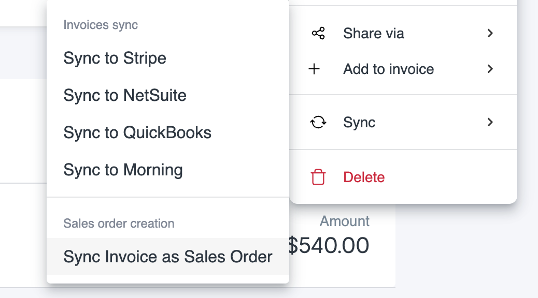Choose Sync to Morning
Image resolution: width=538 pixels, height=298 pixels.
coord(122,170)
